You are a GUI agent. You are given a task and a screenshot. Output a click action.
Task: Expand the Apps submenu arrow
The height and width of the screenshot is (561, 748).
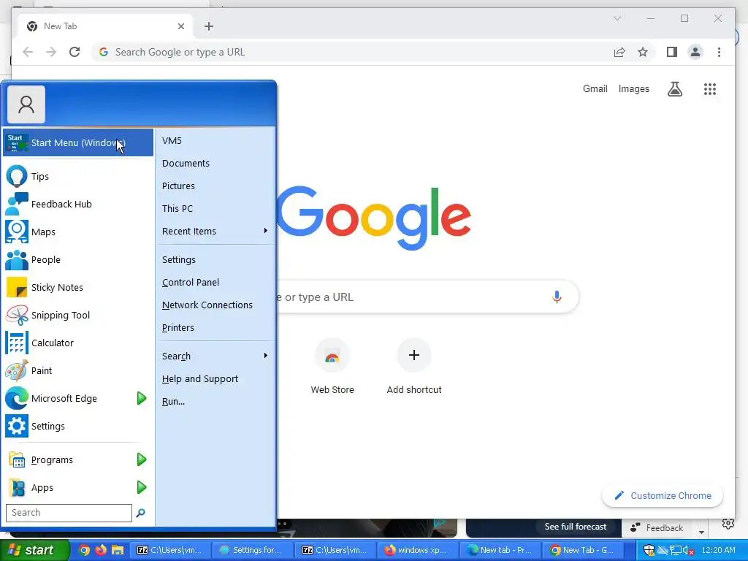pos(142,487)
